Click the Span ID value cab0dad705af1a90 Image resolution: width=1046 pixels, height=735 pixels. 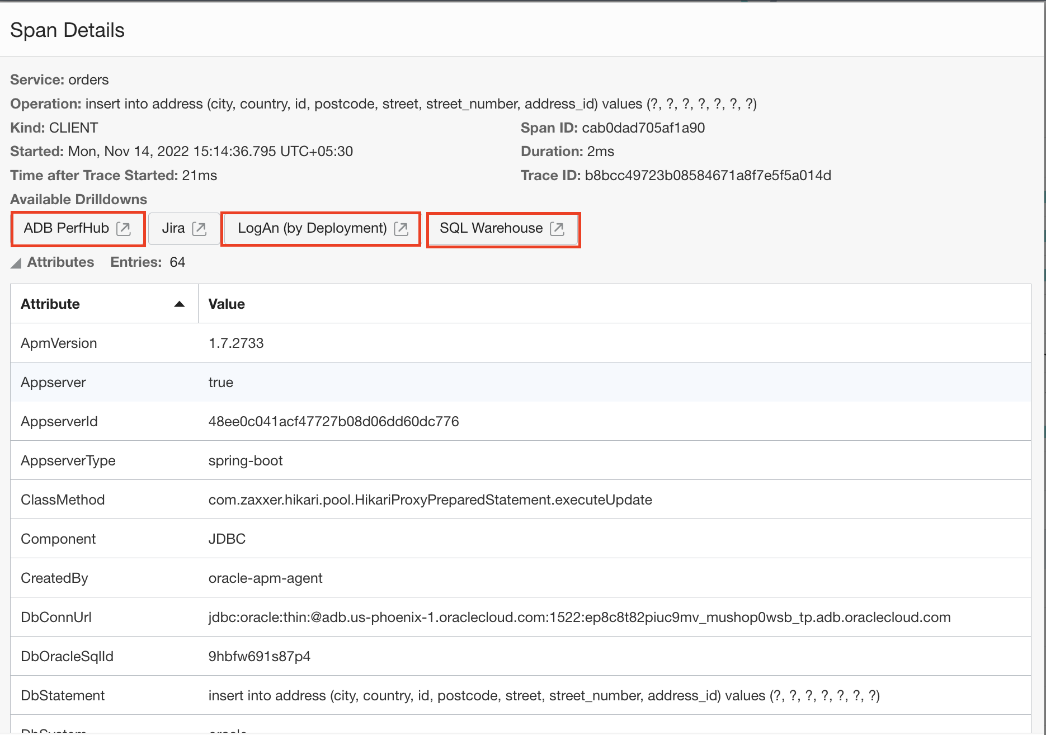coord(643,128)
